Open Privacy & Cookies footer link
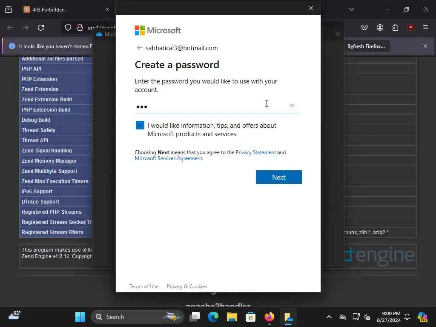This screenshot has width=436, height=327. 187,287
